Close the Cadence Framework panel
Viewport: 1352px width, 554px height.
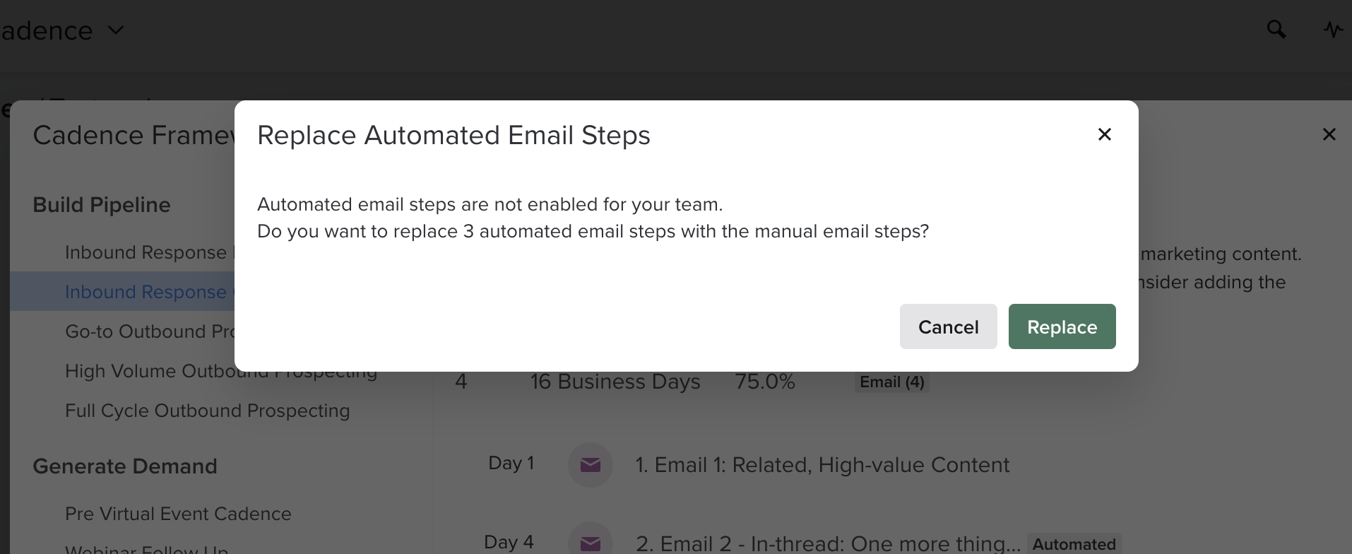1329,134
